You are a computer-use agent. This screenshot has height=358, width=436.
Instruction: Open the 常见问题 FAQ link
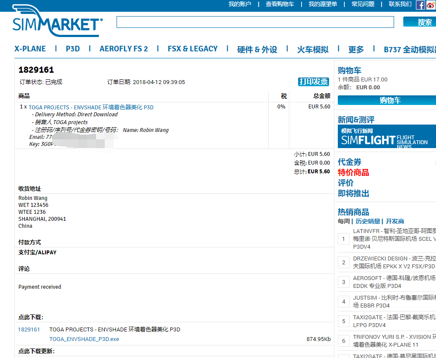(x=363, y=4)
